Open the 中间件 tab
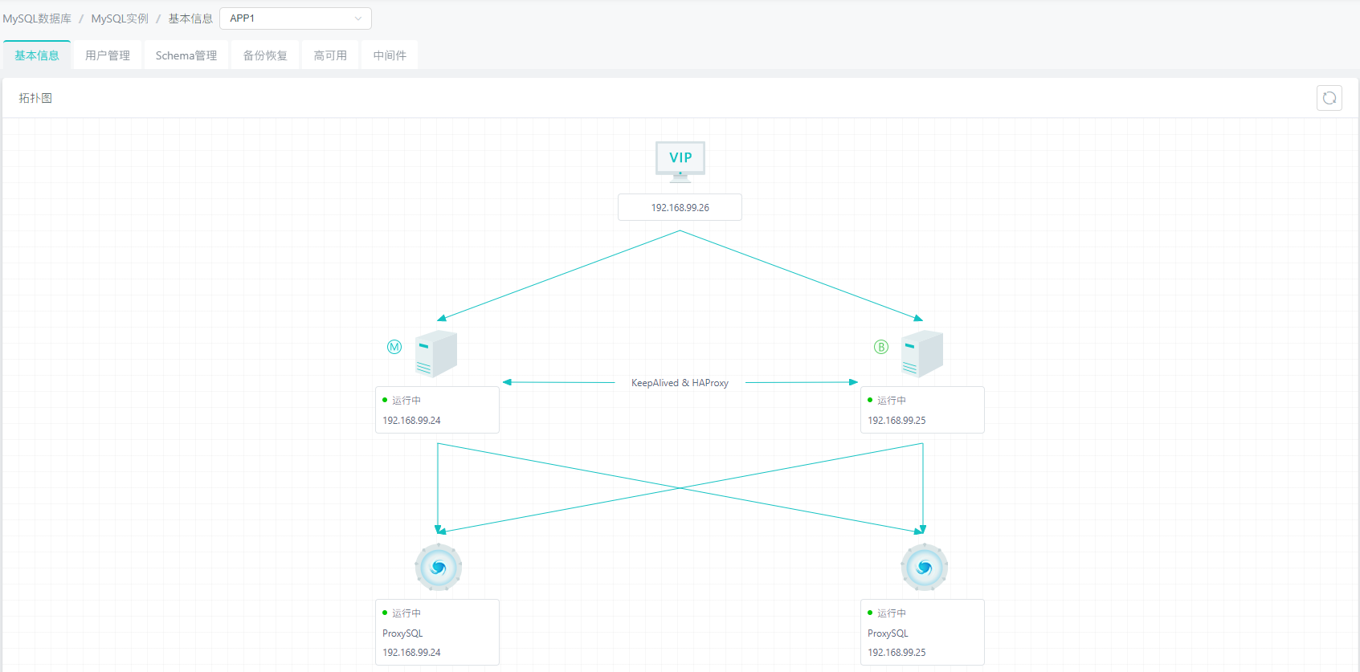 tap(390, 55)
